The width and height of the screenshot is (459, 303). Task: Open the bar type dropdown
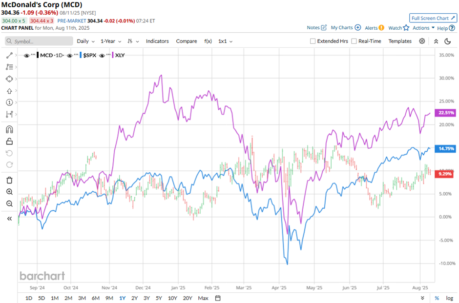[x=133, y=41]
